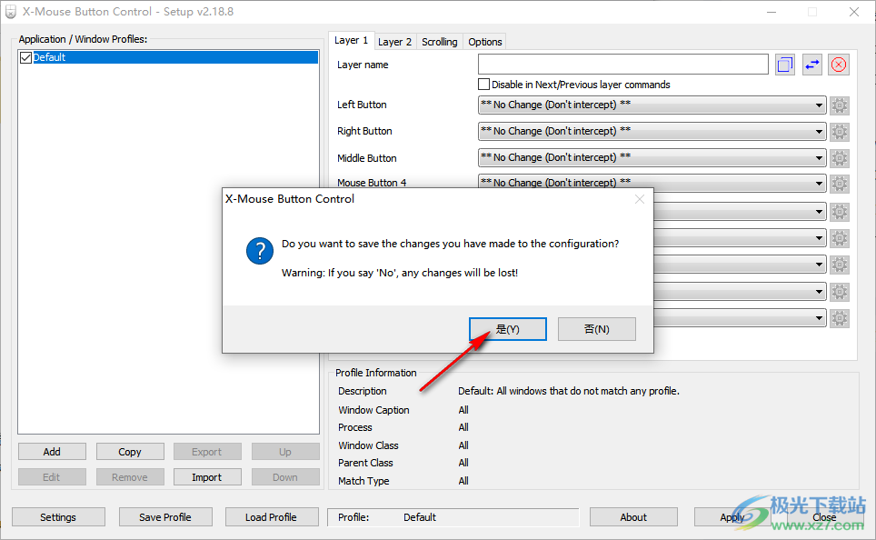Close the save changes dialog

(640, 200)
